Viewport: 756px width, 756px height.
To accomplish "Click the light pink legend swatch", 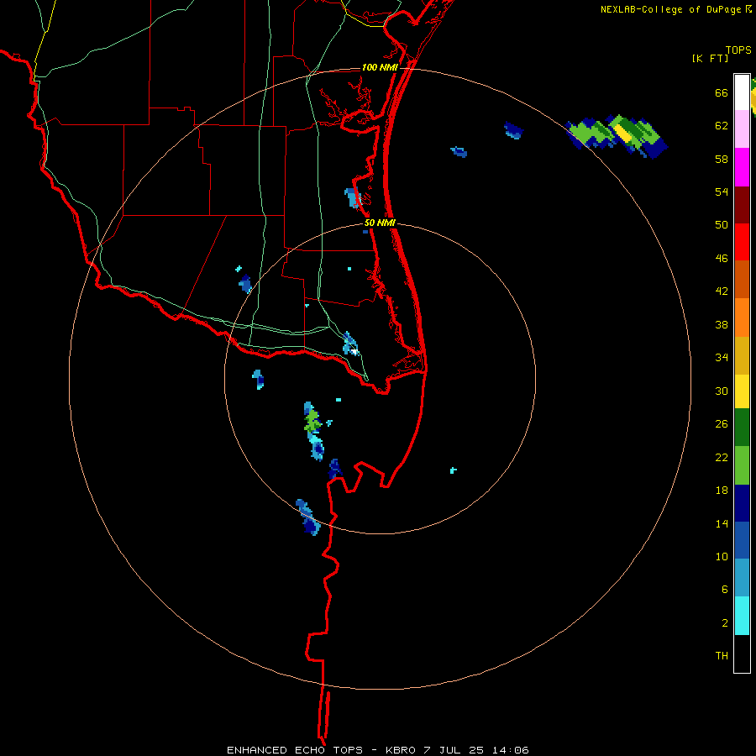I will (742, 129).
